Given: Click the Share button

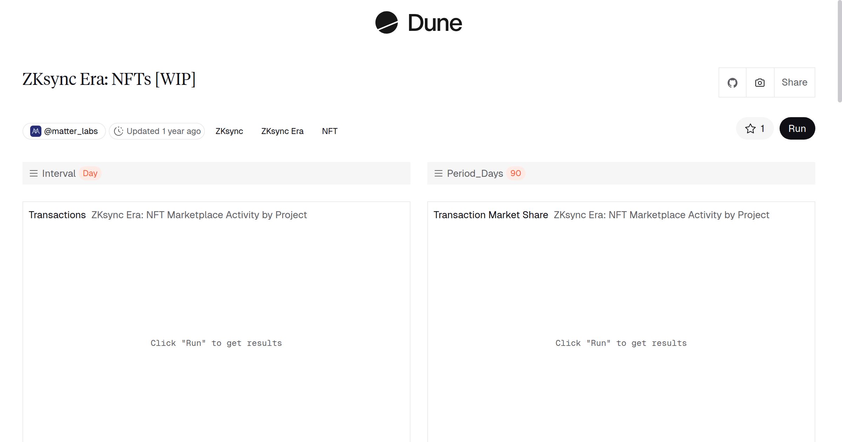Looking at the screenshot, I should [x=794, y=82].
